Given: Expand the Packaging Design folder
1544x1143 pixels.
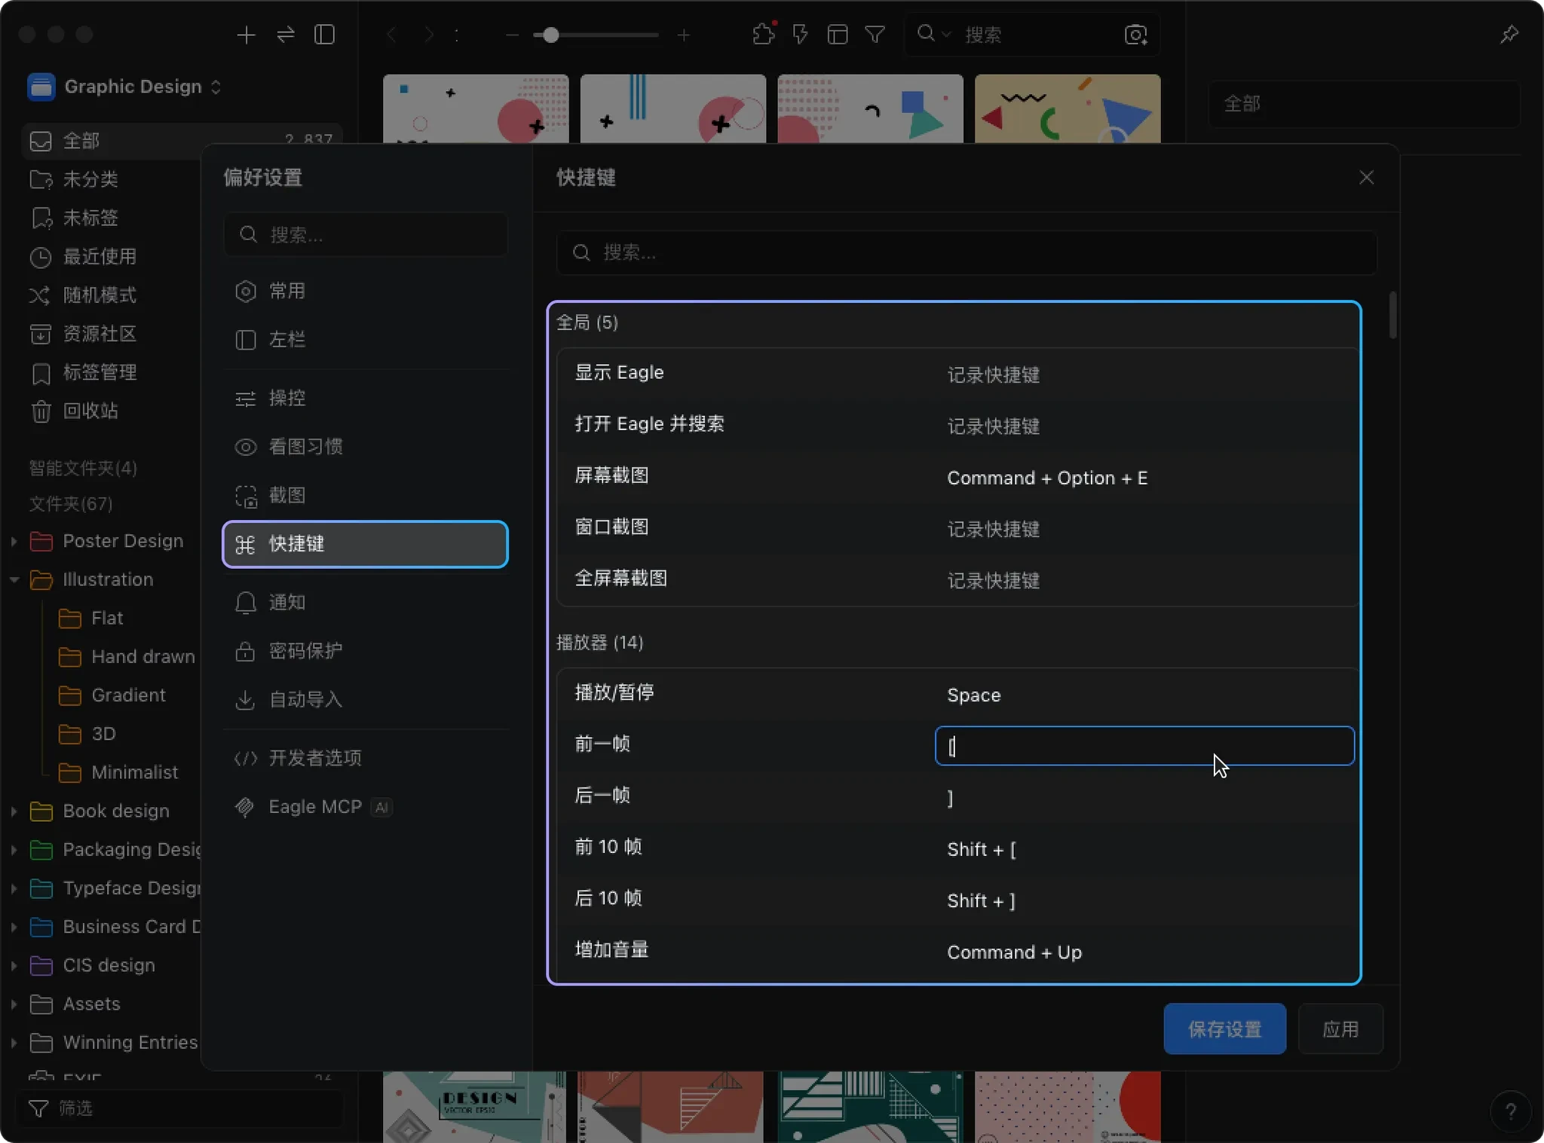Looking at the screenshot, I should (x=14, y=849).
